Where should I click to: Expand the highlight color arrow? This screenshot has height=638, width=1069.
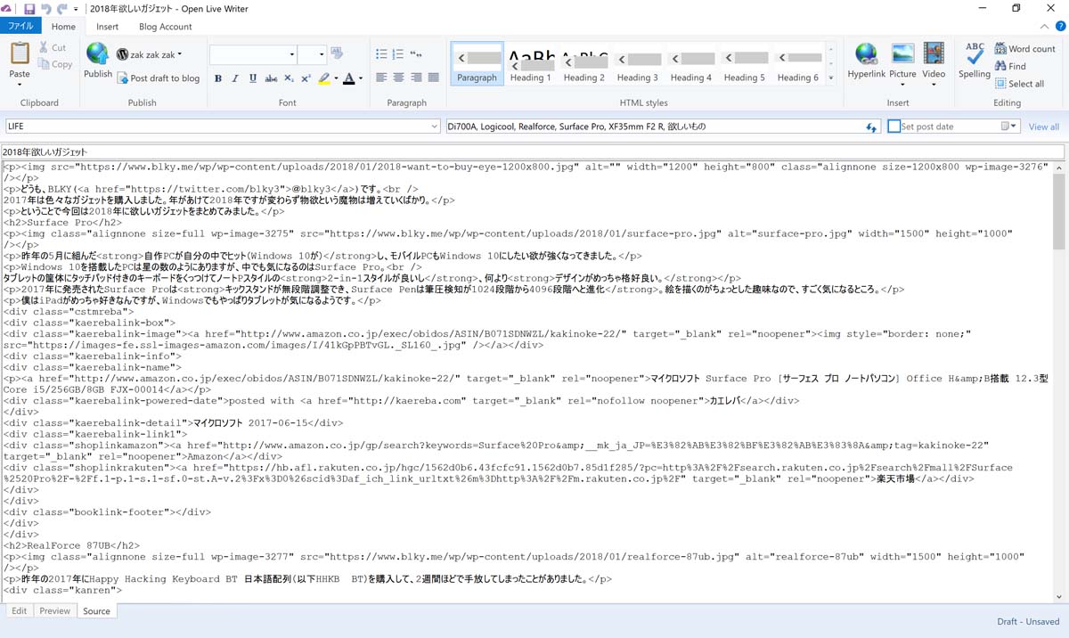tap(336, 78)
